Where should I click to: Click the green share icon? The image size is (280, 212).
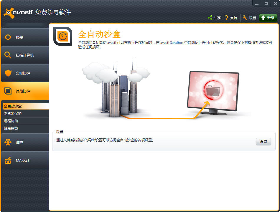point(210,18)
